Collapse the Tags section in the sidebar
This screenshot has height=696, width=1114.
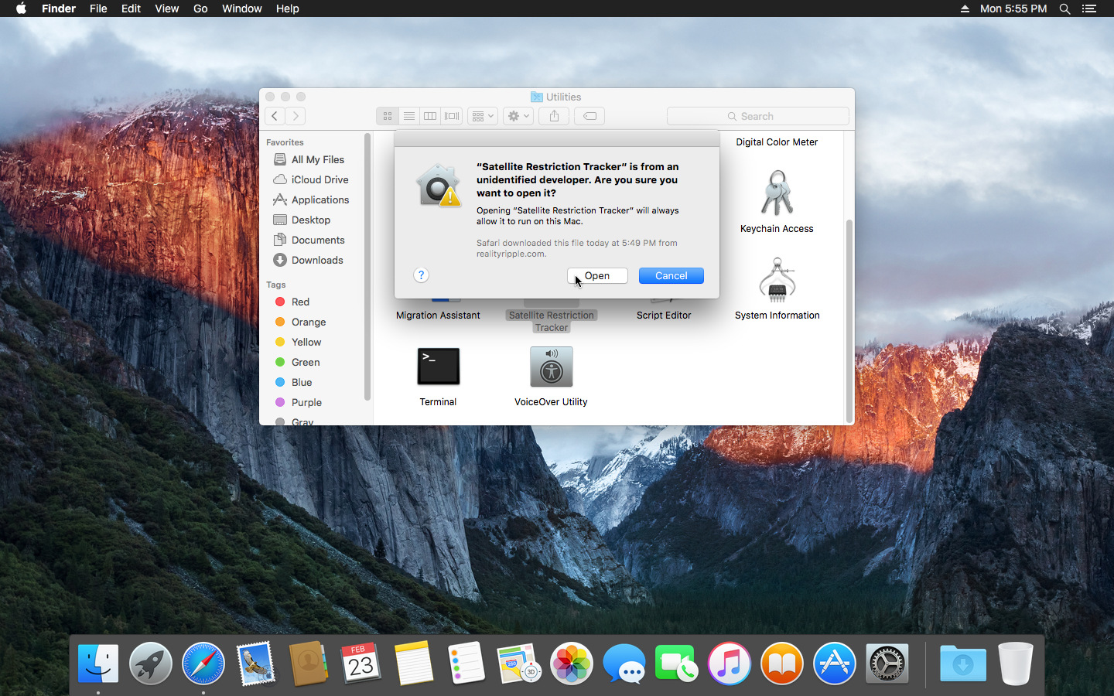pos(275,285)
